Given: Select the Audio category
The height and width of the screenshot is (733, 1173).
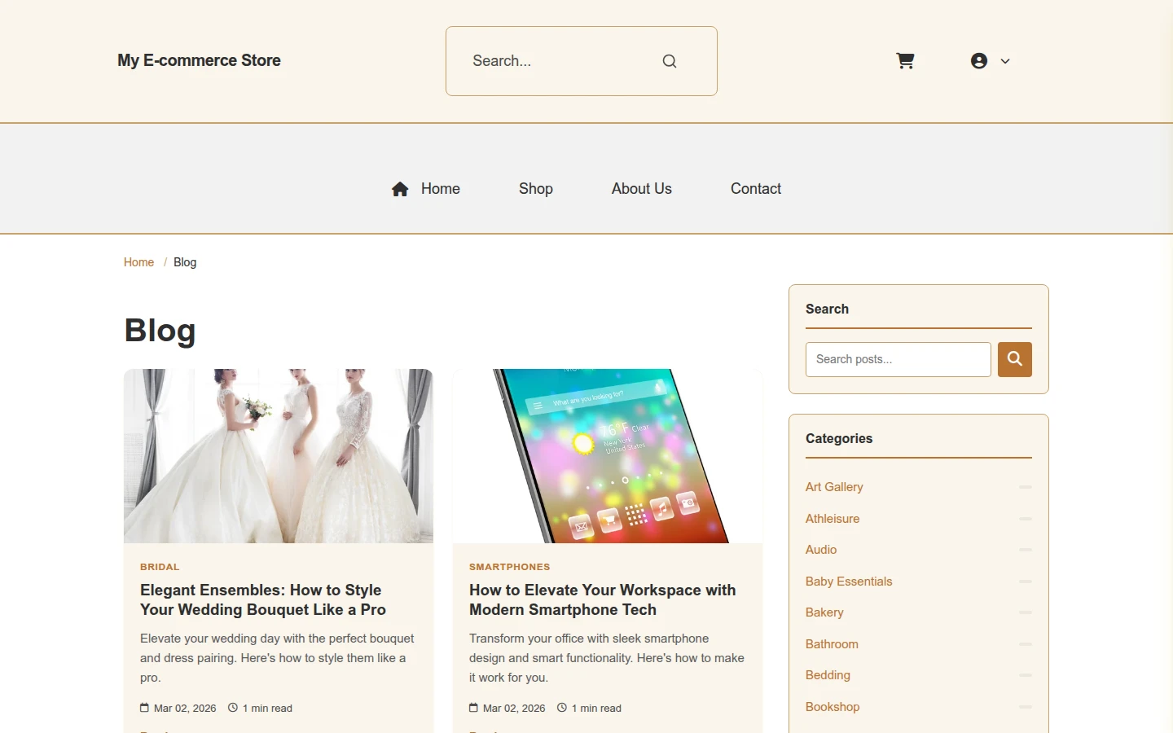Looking at the screenshot, I should point(821,550).
